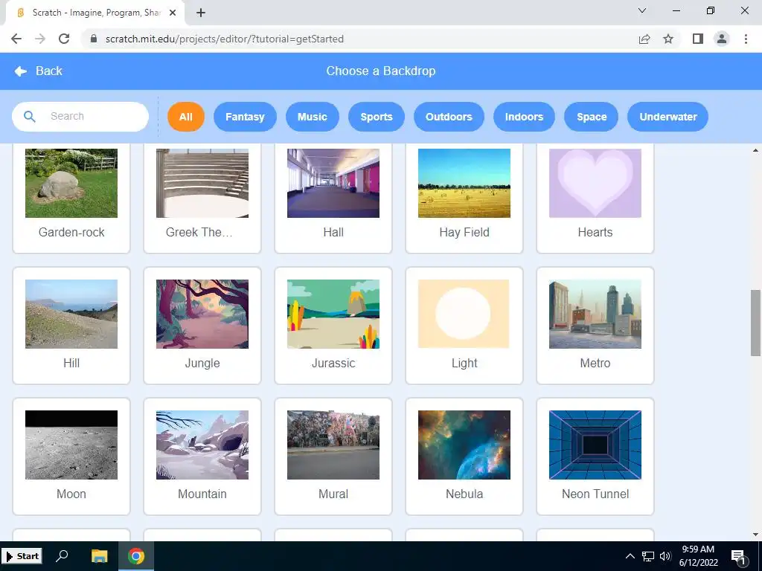Filter backdrops by Underwater
This screenshot has width=762, height=571.
[667, 117]
